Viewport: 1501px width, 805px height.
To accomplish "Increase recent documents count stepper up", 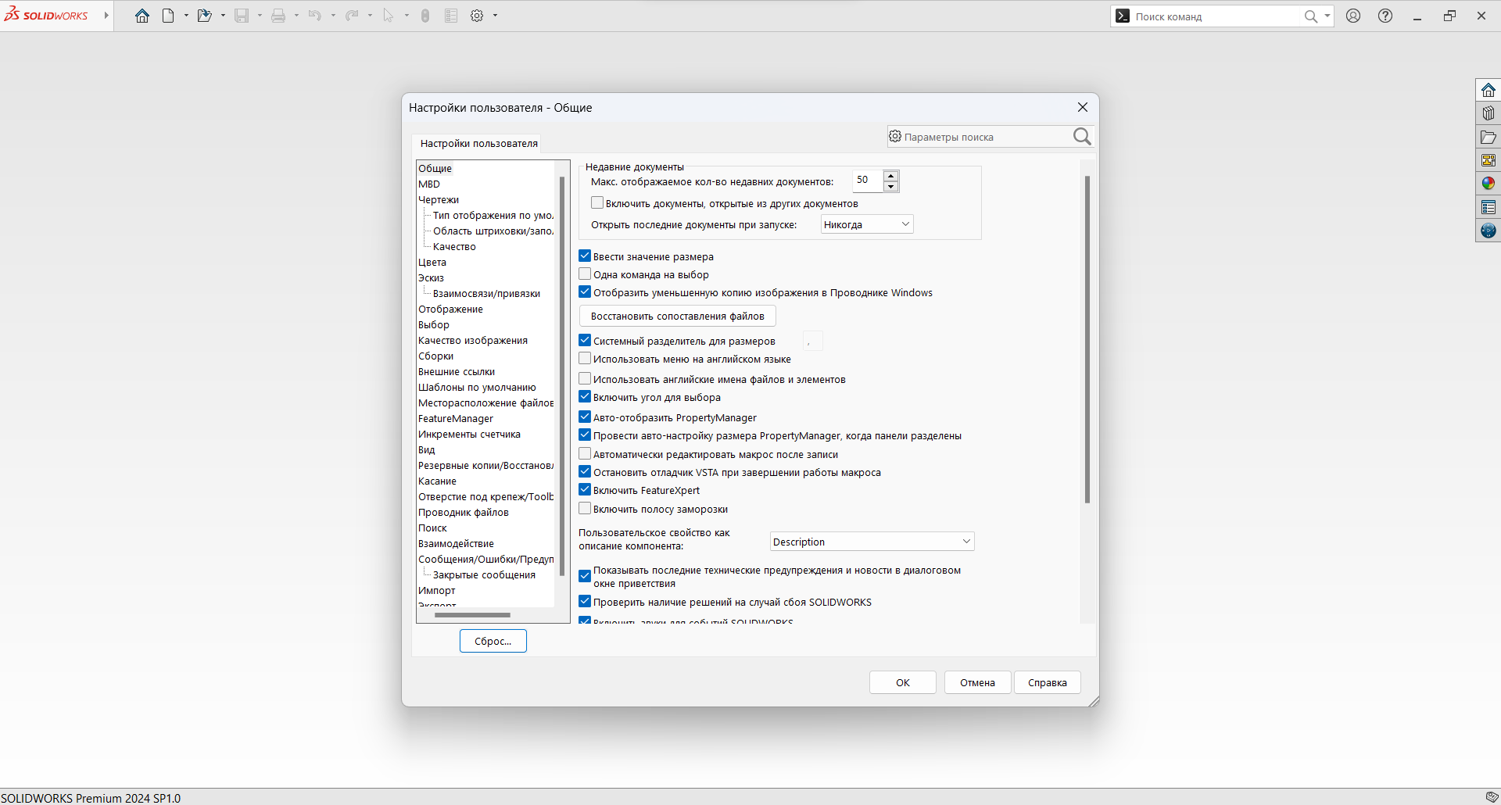I will tap(891, 175).
